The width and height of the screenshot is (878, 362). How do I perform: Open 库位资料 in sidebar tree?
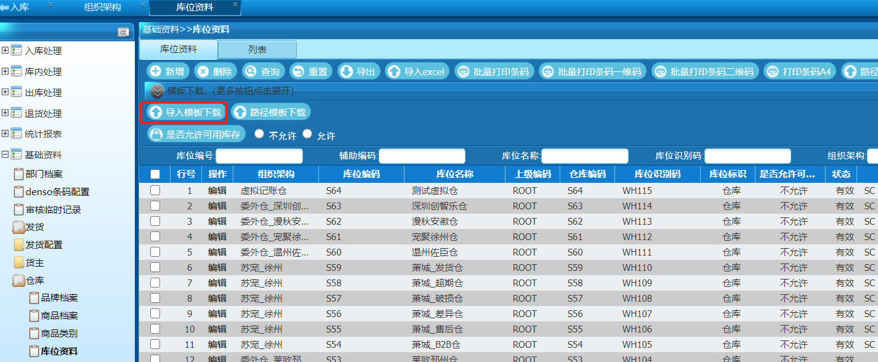coord(59,352)
